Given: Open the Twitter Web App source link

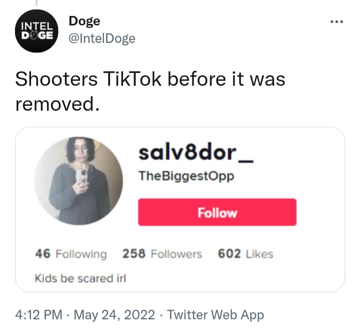Looking at the screenshot, I should point(215,315).
